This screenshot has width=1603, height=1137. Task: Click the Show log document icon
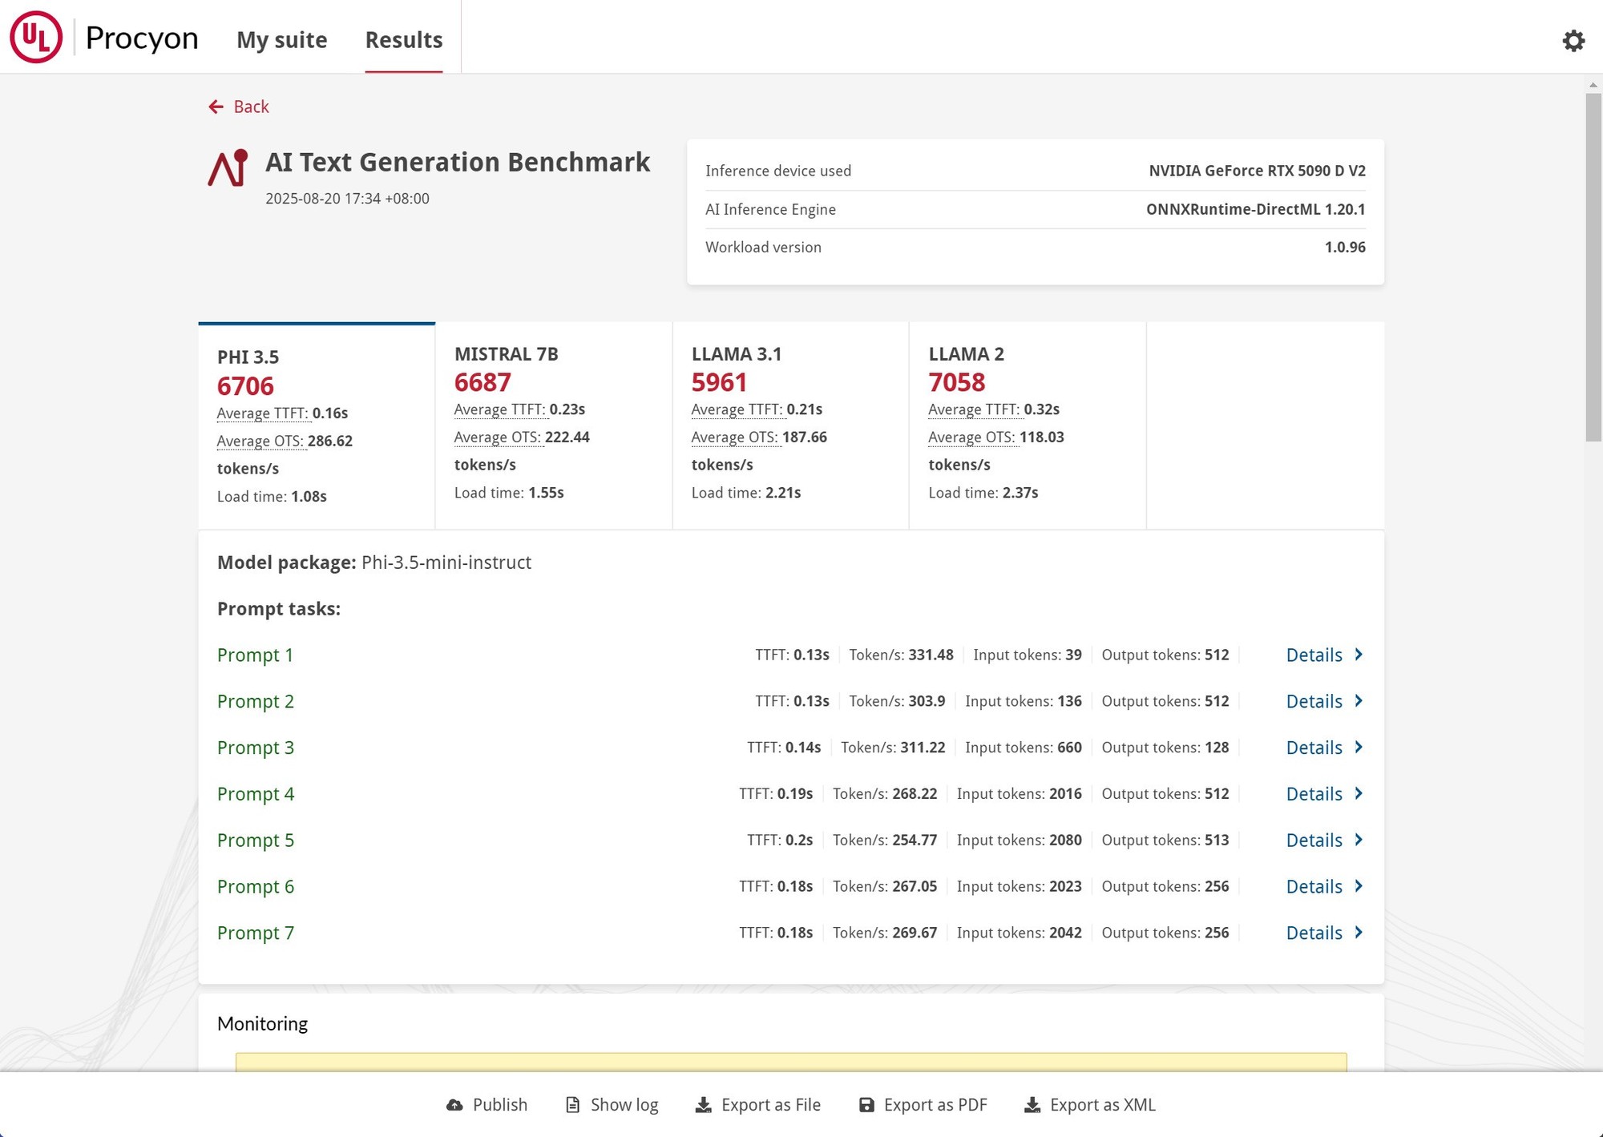572,1105
